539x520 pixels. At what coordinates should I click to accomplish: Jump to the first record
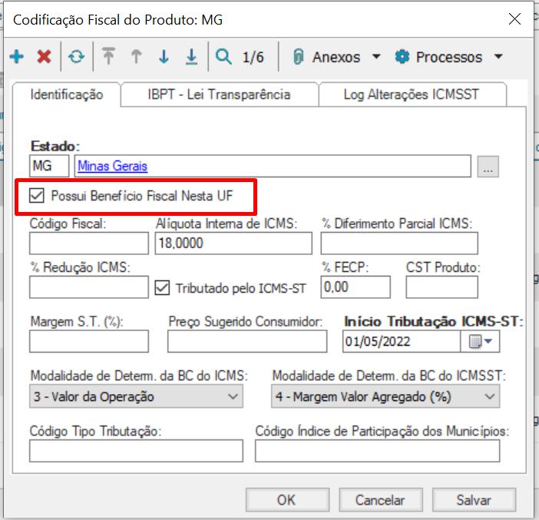(x=108, y=56)
